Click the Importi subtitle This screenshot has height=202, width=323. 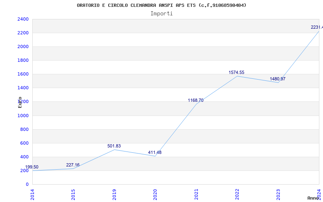tap(161, 14)
